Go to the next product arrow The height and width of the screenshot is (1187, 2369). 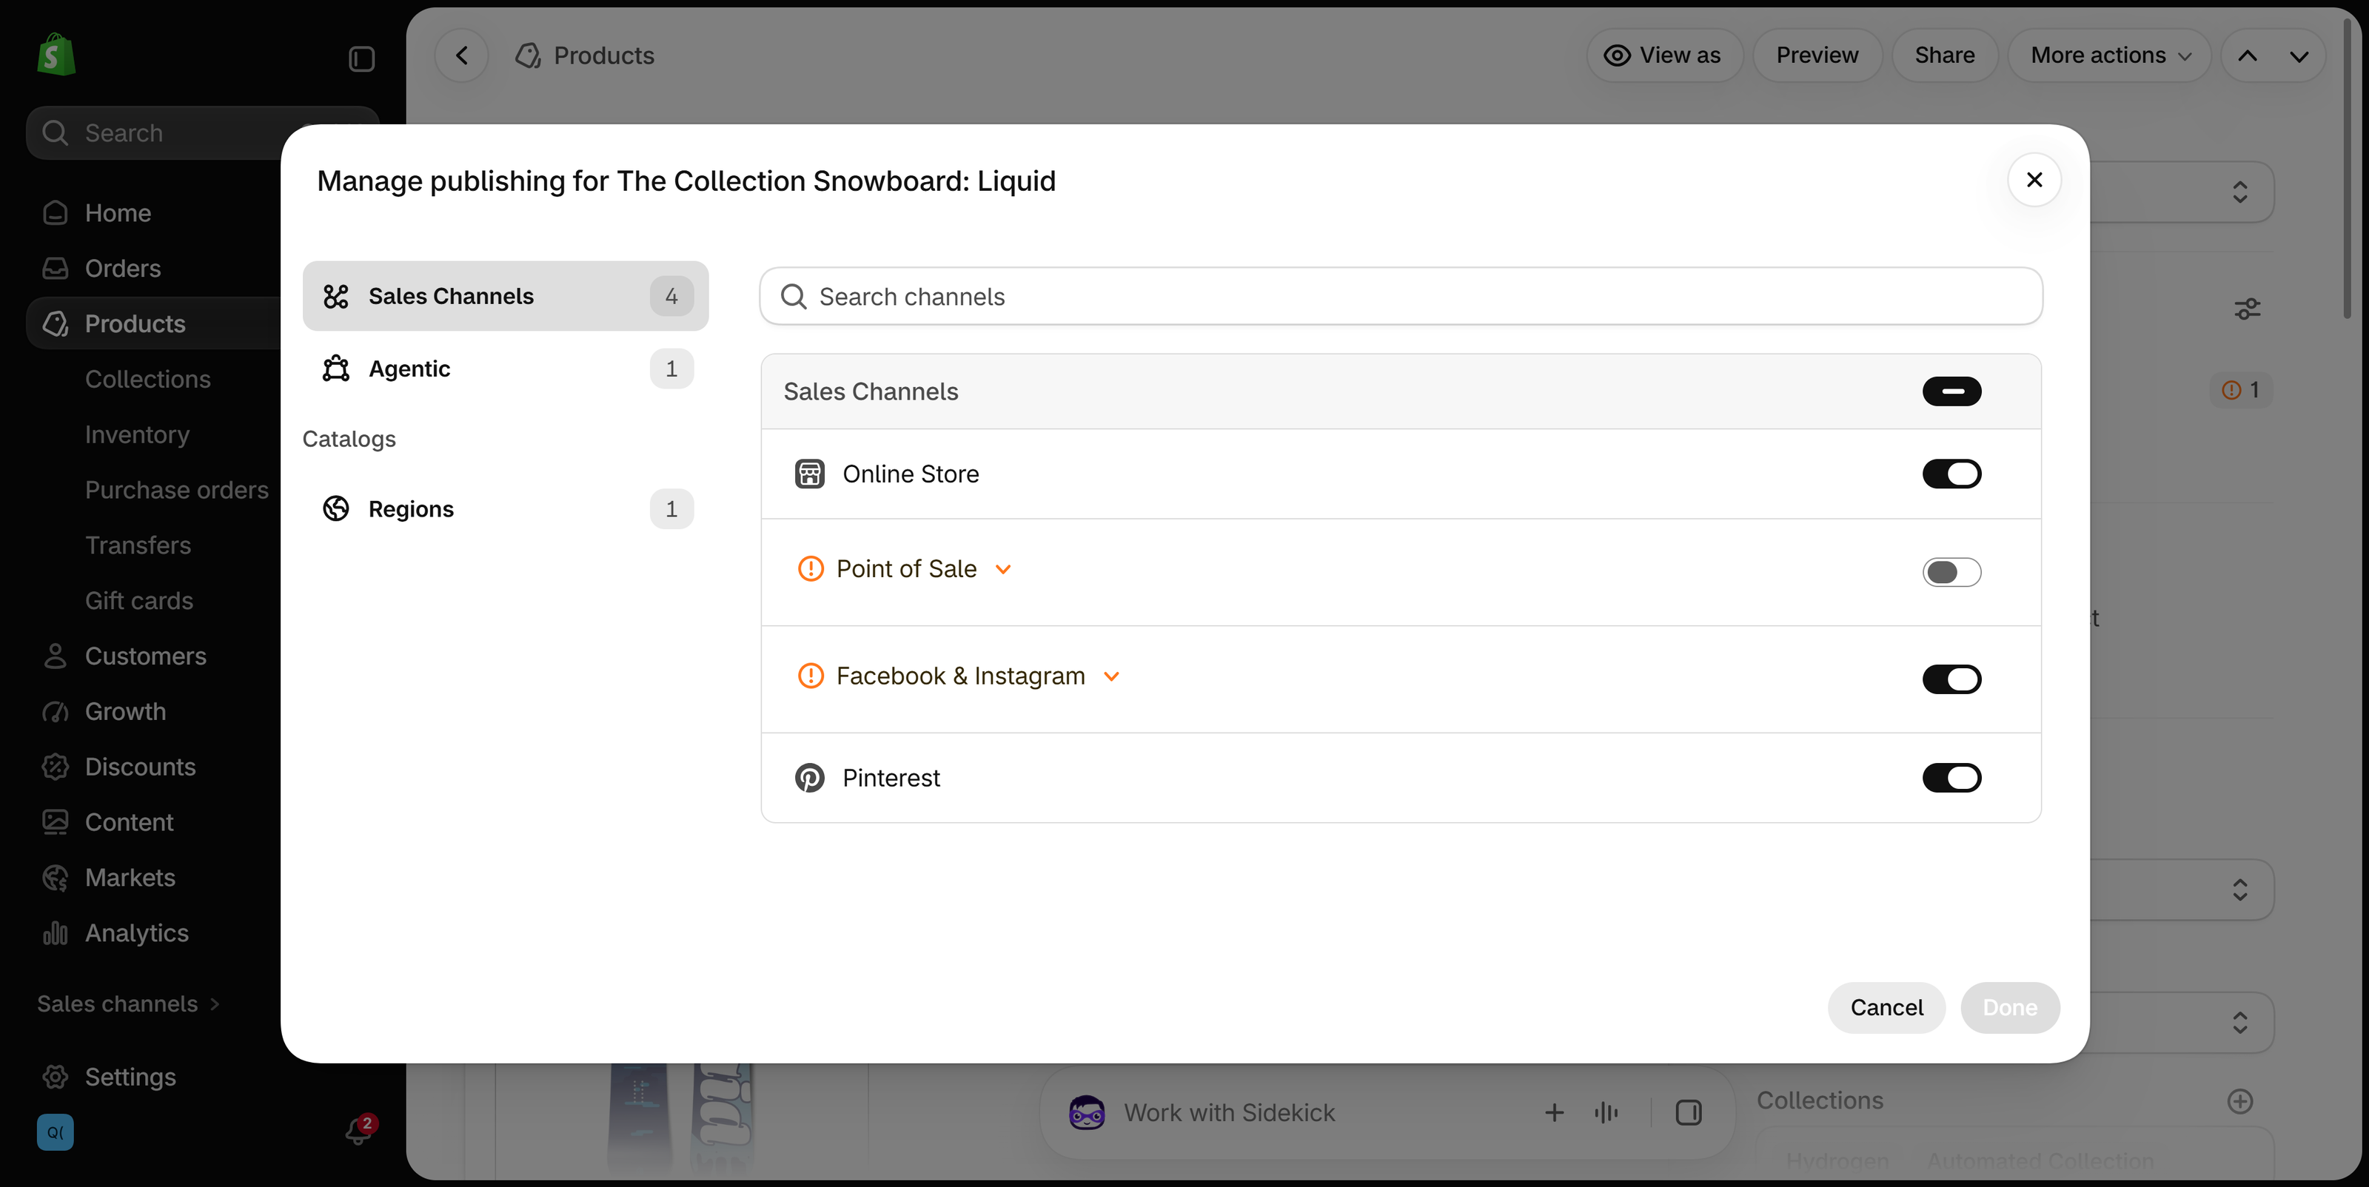pyautogui.click(x=2299, y=56)
